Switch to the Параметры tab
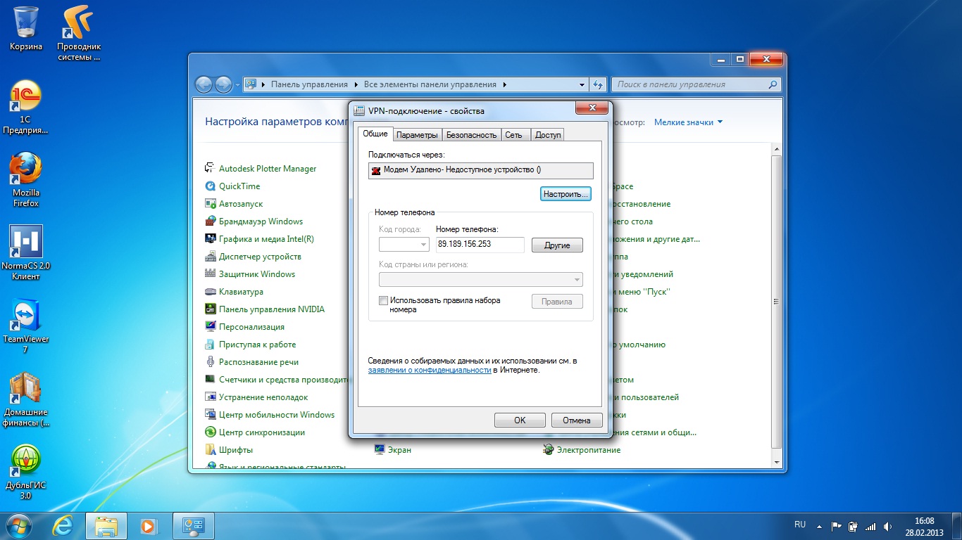This screenshot has width=962, height=540. click(416, 135)
